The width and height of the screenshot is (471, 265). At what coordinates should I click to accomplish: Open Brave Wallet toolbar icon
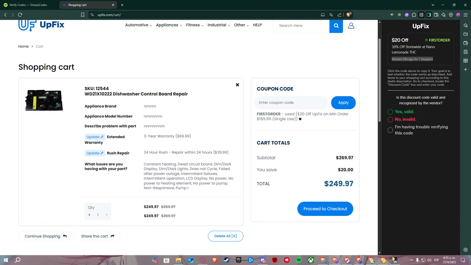tap(436, 15)
